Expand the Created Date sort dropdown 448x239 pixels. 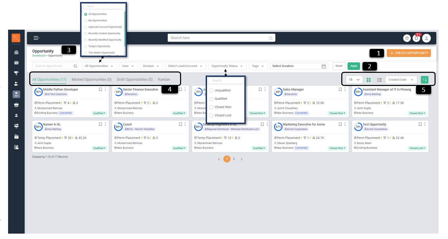coord(401,80)
